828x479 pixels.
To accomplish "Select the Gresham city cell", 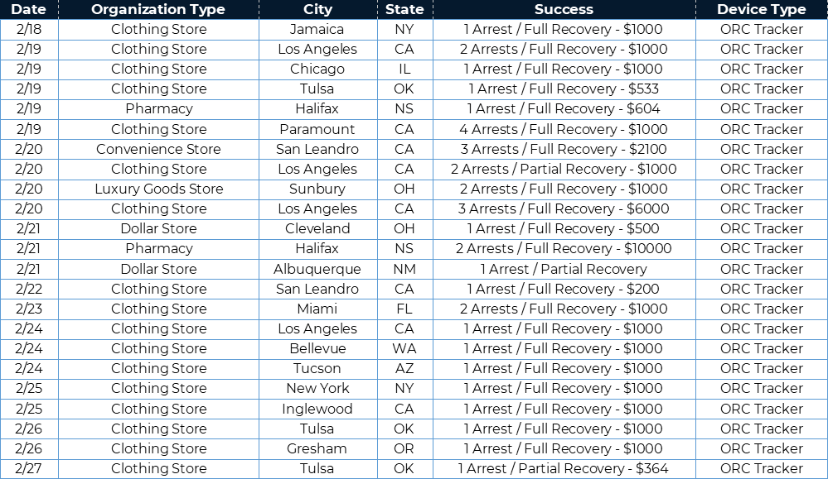I will (317, 448).
